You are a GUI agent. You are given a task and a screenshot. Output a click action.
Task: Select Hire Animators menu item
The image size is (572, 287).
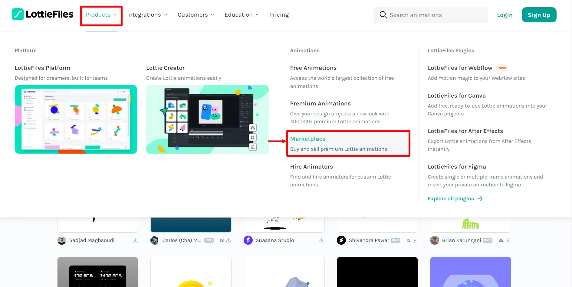(x=311, y=167)
